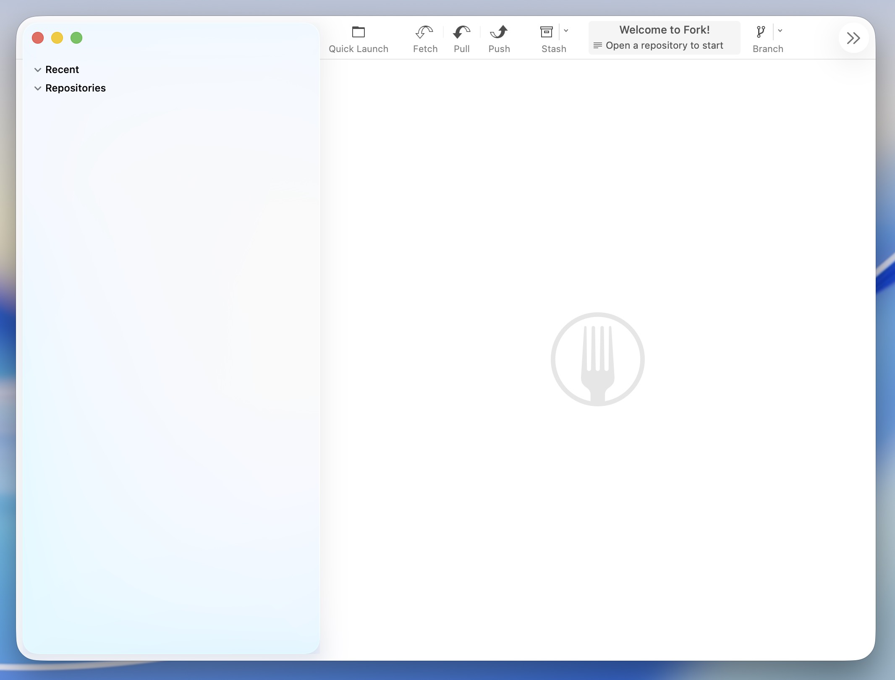Click the Fetch arrow icon

[424, 32]
